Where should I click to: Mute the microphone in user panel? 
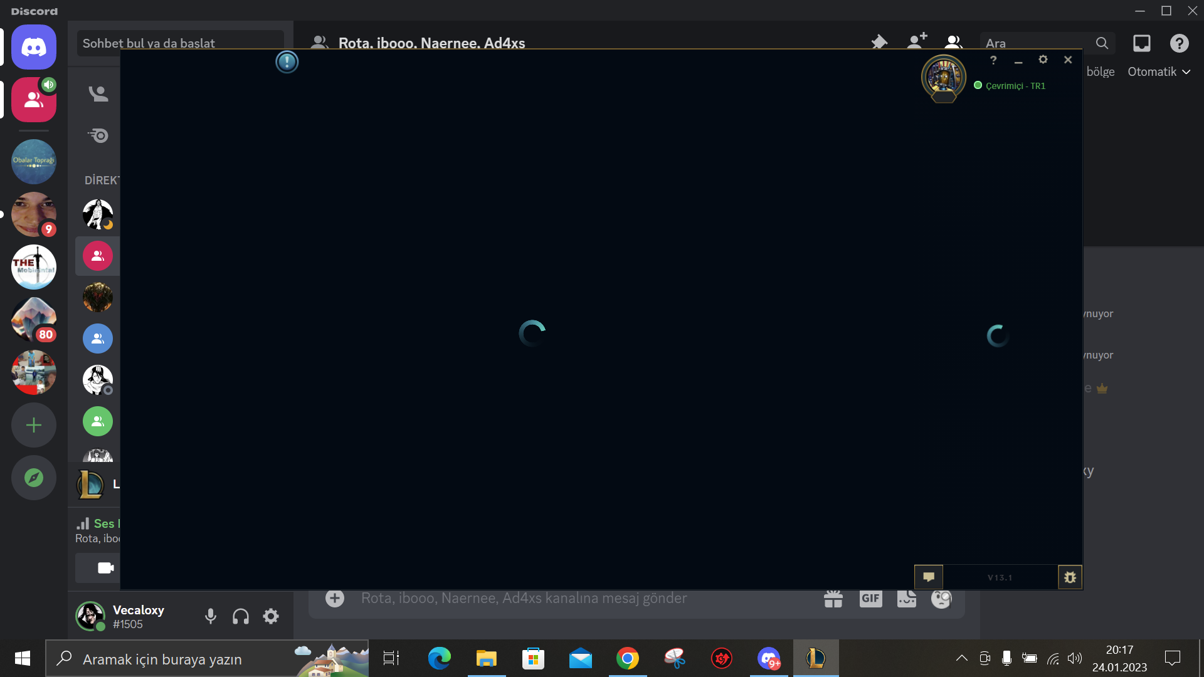(x=211, y=616)
